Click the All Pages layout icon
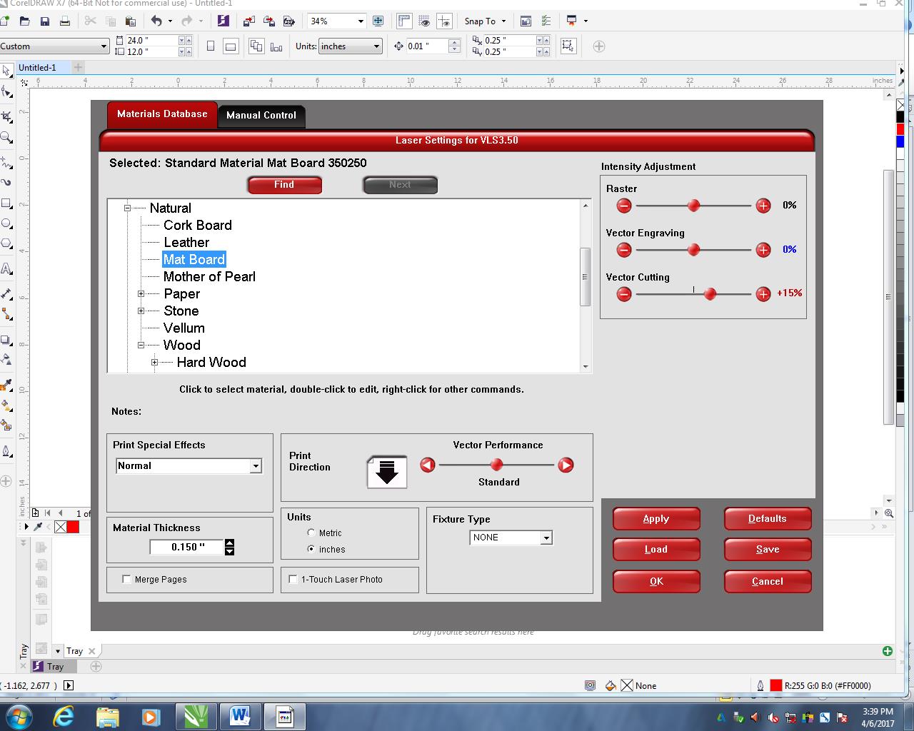This screenshot has width=914, height=731. (x=256, y=46)
